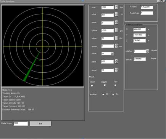Set tracking to On radio button
Viewport: 166px width, 139px height.
pyautogui.click(x=113, y=94)
